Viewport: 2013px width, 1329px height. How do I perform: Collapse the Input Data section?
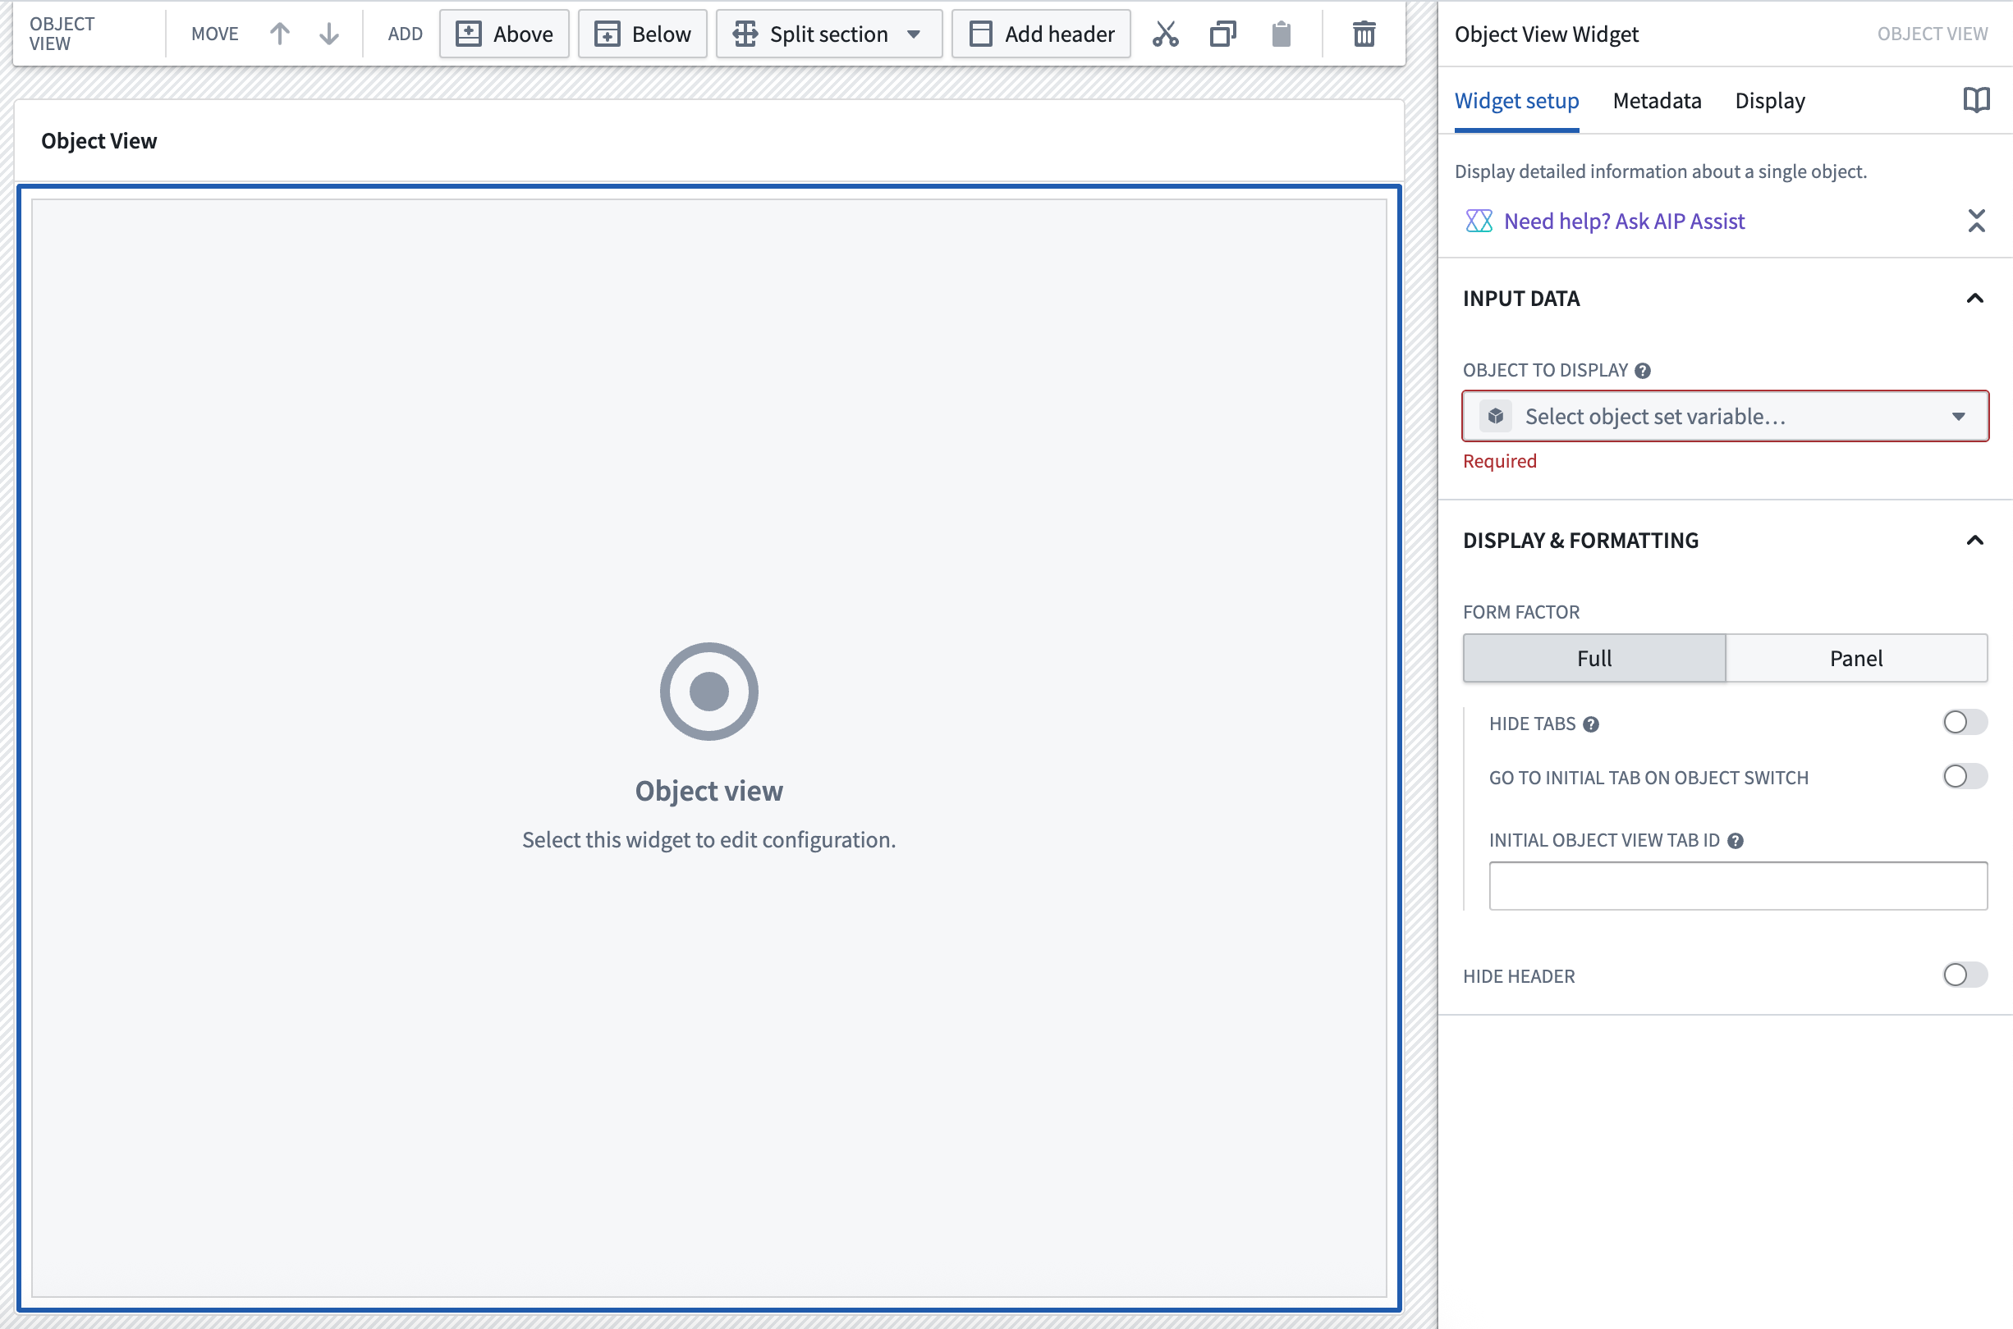1975,299
